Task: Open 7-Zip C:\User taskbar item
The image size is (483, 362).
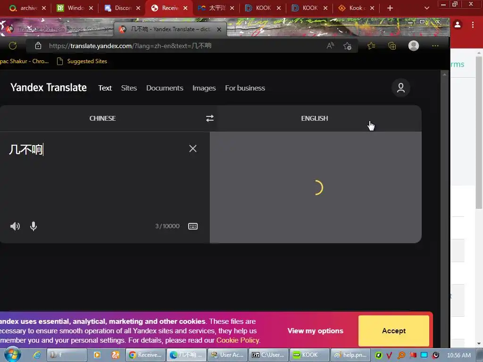Action: [x=268, y=355]
